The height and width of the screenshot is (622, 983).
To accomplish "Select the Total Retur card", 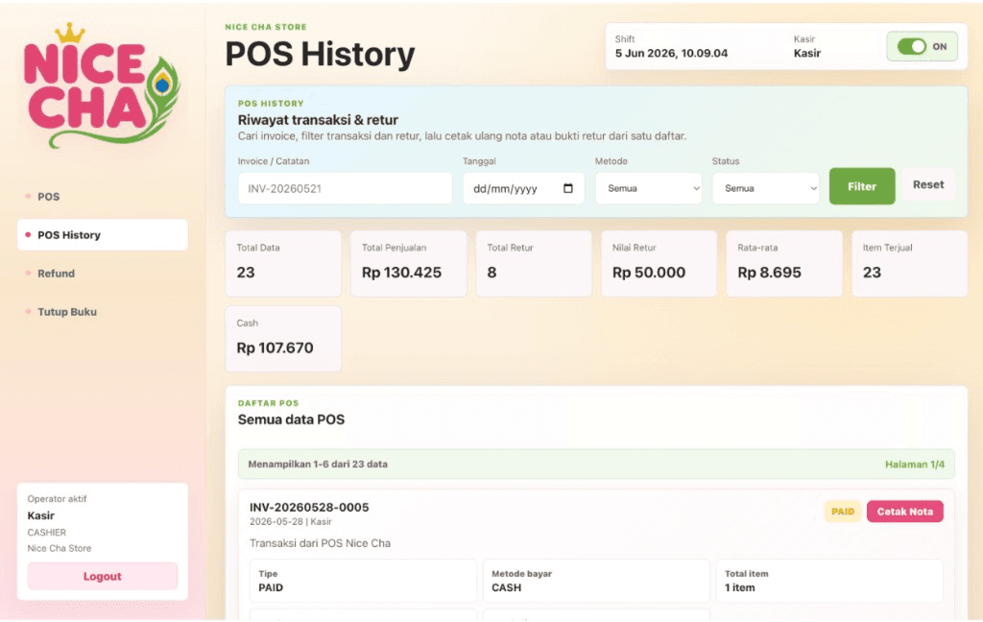I will [x=534, y=263].
